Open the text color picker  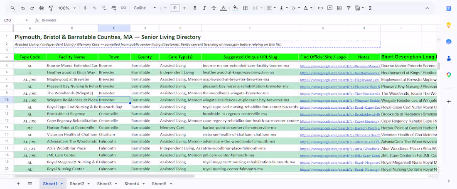tap(223, 8)
